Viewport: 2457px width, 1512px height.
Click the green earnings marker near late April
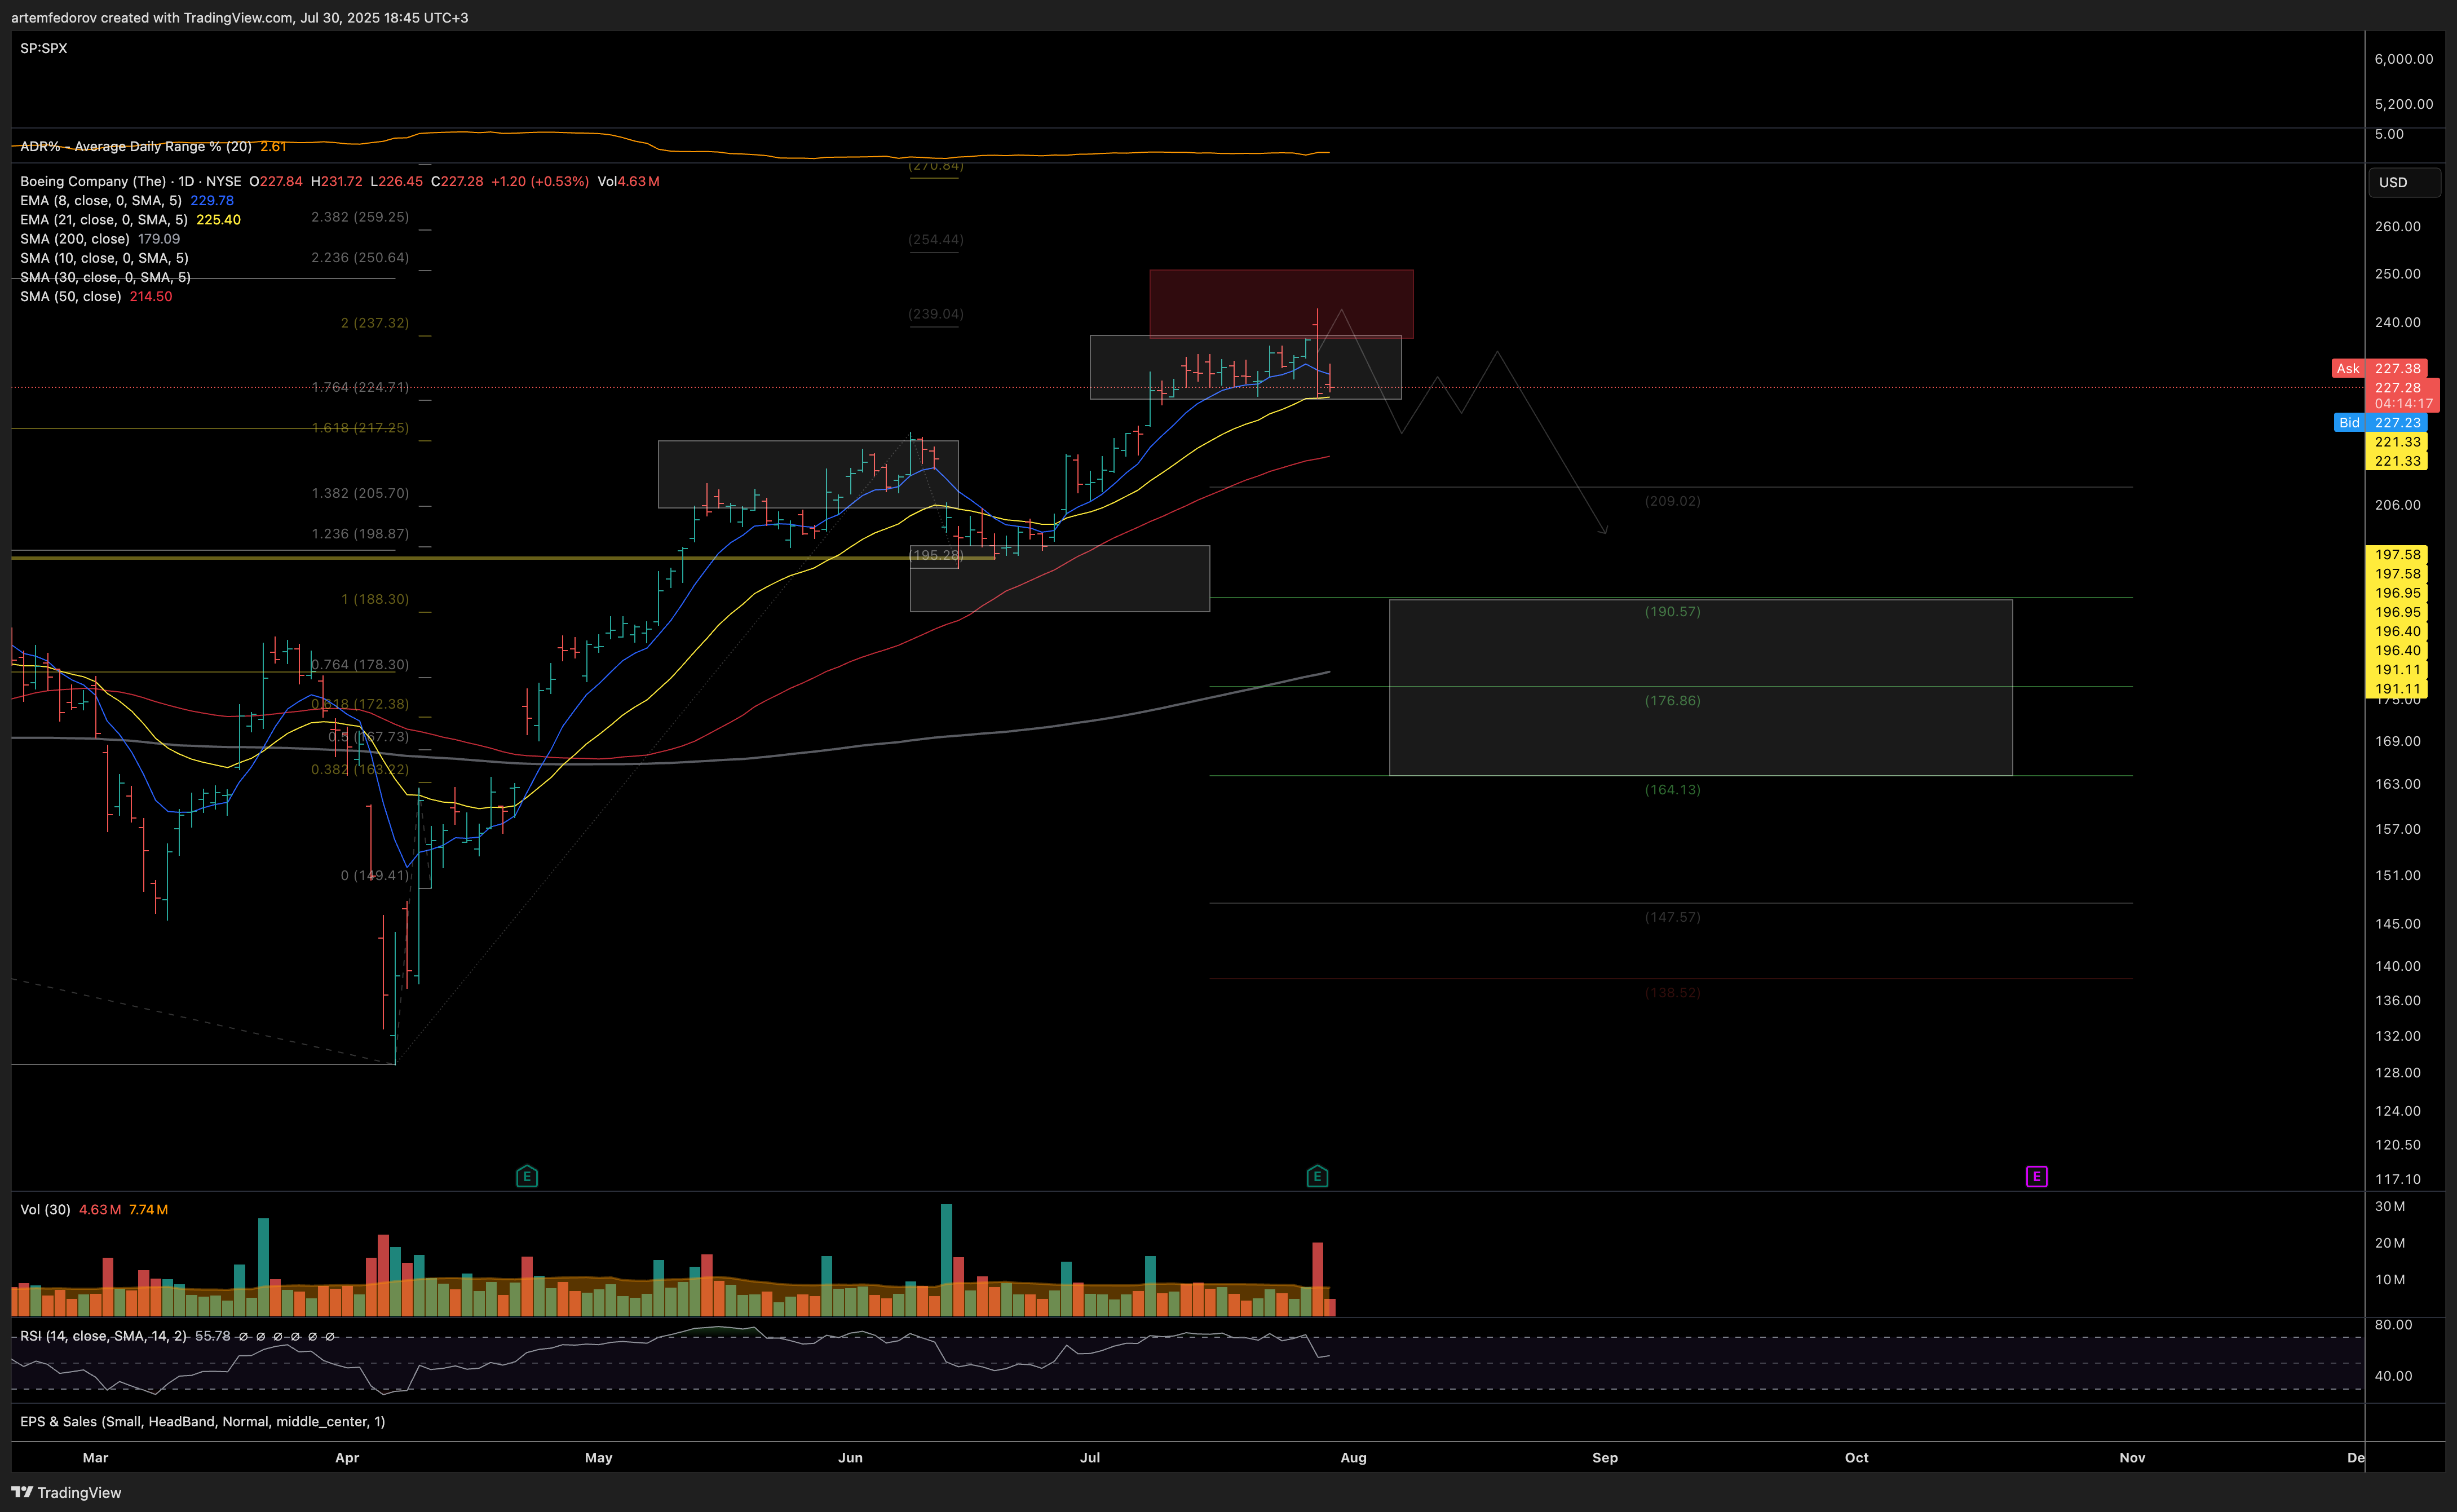(527, 1176)
